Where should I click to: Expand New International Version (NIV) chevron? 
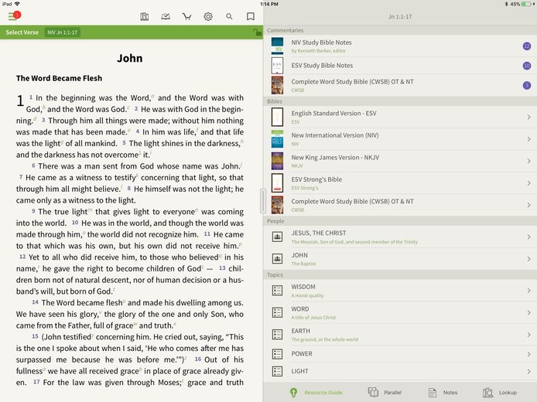click(529, 139)
